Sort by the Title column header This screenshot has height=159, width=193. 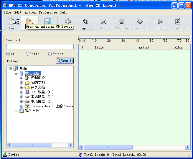click(x=114, y=47)
